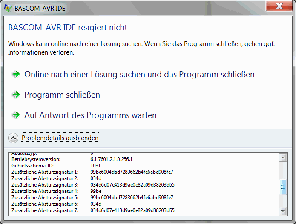Click the Betriebssystemversion value 6.1.7601.2.1.0.256.1

112,159
